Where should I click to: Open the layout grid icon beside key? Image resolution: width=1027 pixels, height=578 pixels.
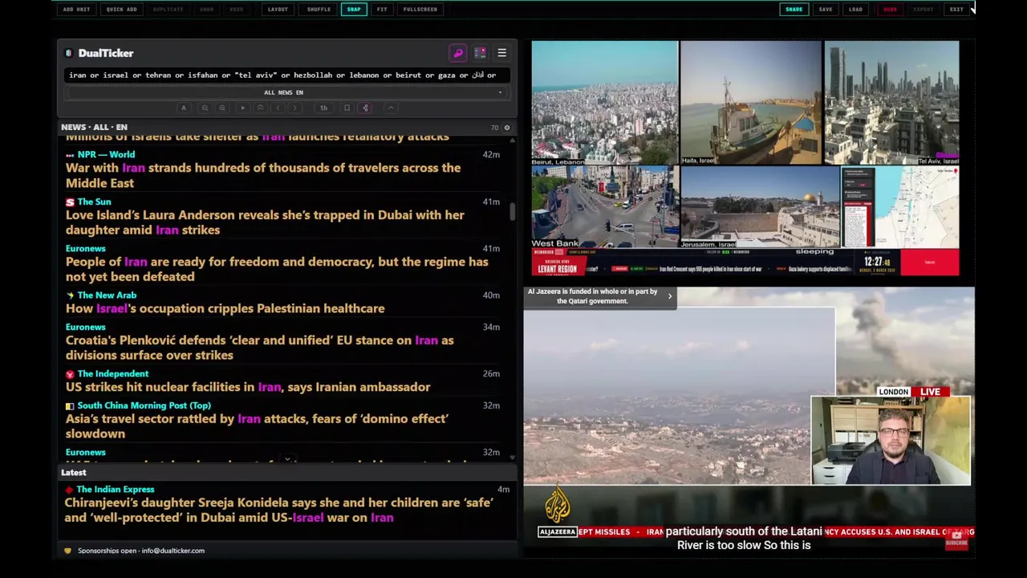pos(480,53)
